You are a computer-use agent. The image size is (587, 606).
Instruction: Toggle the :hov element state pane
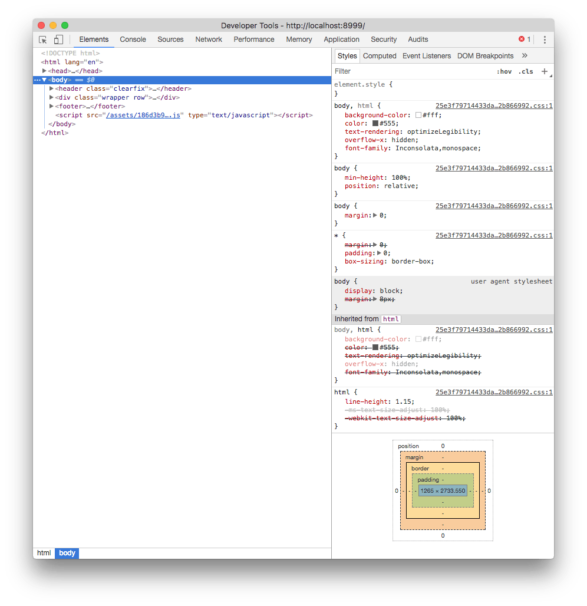(504, 71)
